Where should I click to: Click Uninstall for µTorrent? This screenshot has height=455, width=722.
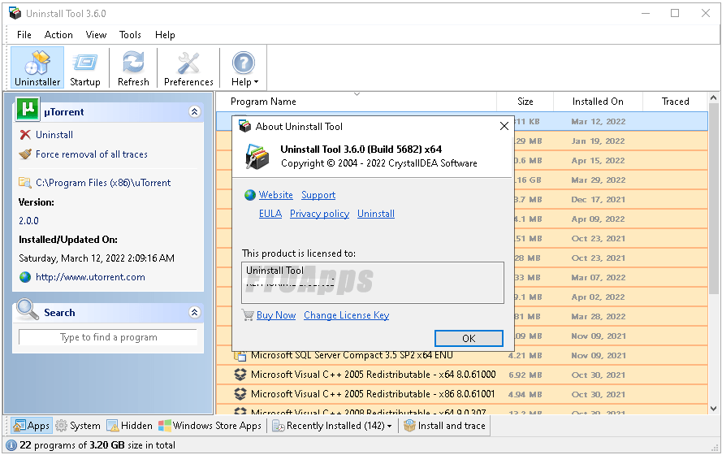[x=54, y=135]
